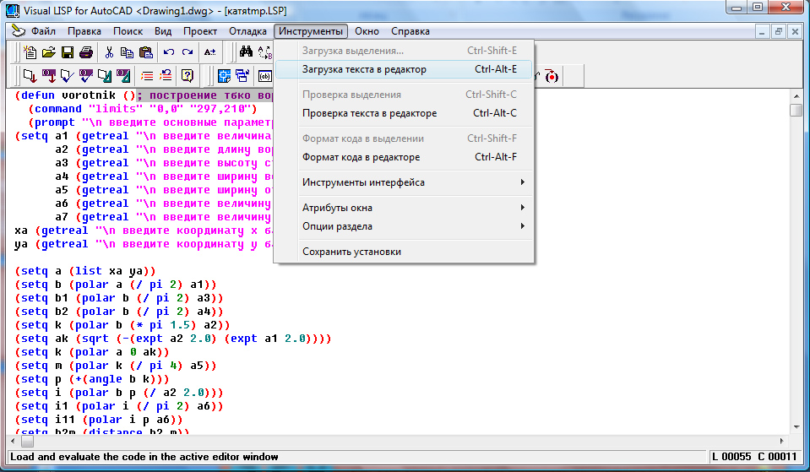Create a new LISP file
Screen dimensions: 810x472
point(30,52)
